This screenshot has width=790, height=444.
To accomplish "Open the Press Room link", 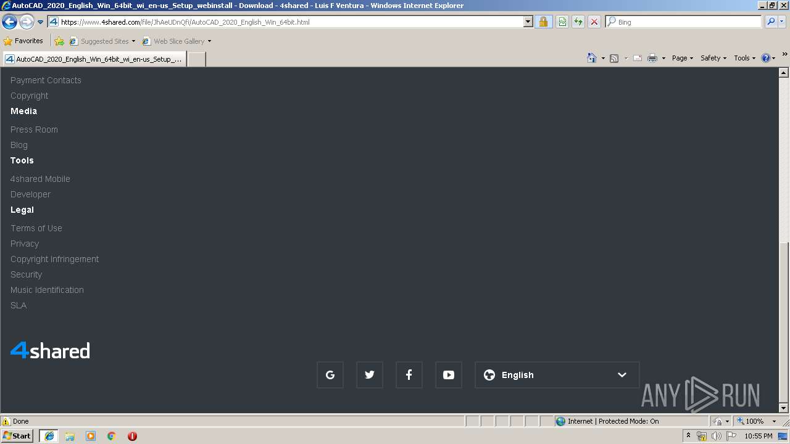I will (x=34, y=129).
